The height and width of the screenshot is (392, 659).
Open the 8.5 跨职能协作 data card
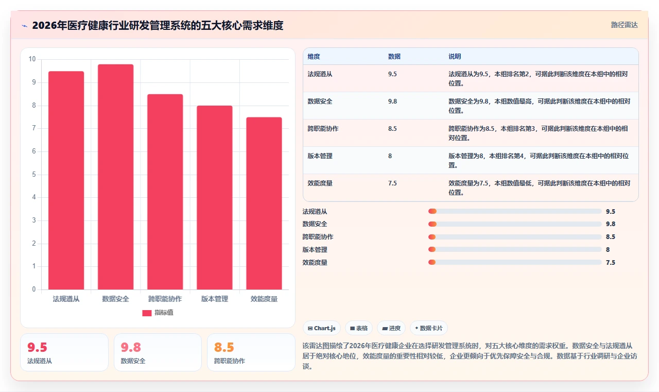[x=251, y=352]
